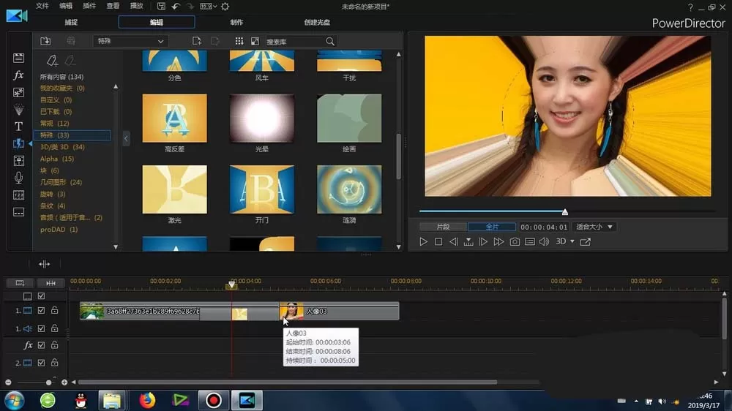
Task: Select the 片段 clip mode button
Action: [443, 227]
